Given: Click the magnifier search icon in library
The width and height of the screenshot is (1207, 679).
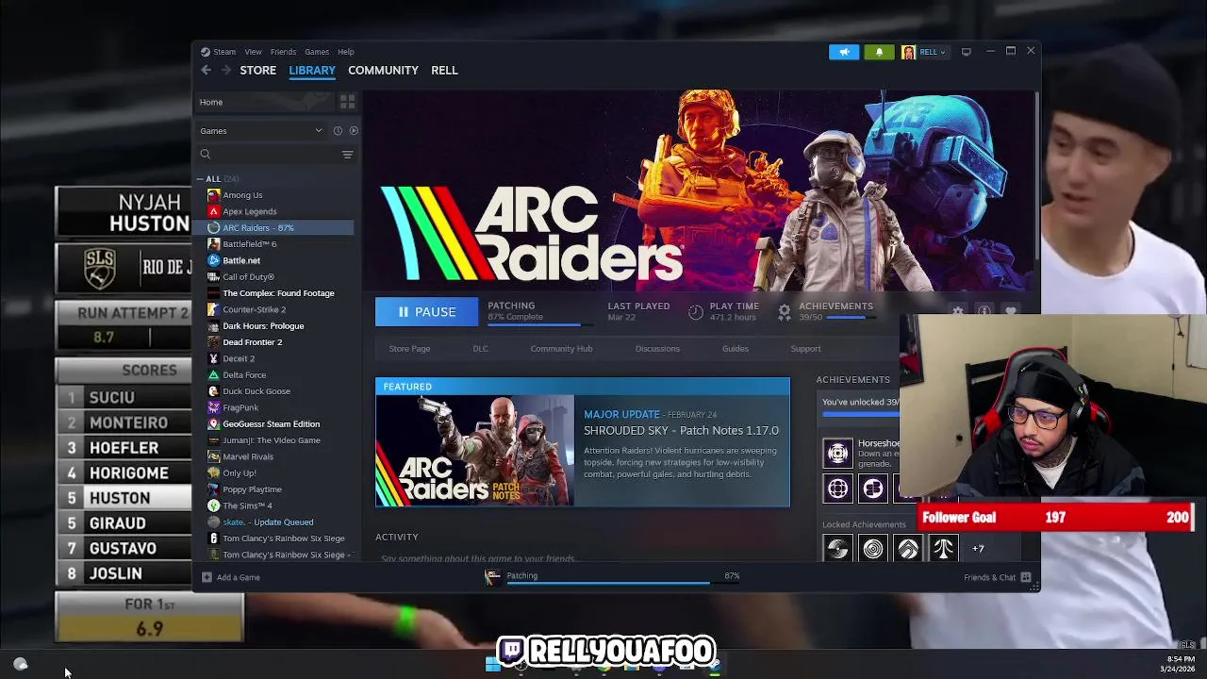Looking at the screenshot, I should coord(205,154).
